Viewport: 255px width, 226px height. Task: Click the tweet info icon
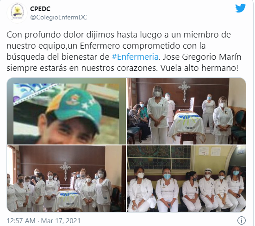(241, 220)
